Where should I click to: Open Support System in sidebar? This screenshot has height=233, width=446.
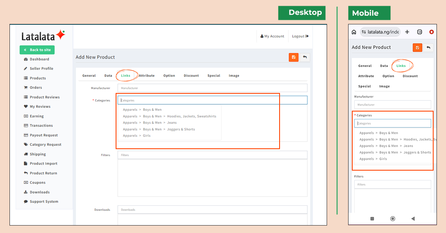41,202
